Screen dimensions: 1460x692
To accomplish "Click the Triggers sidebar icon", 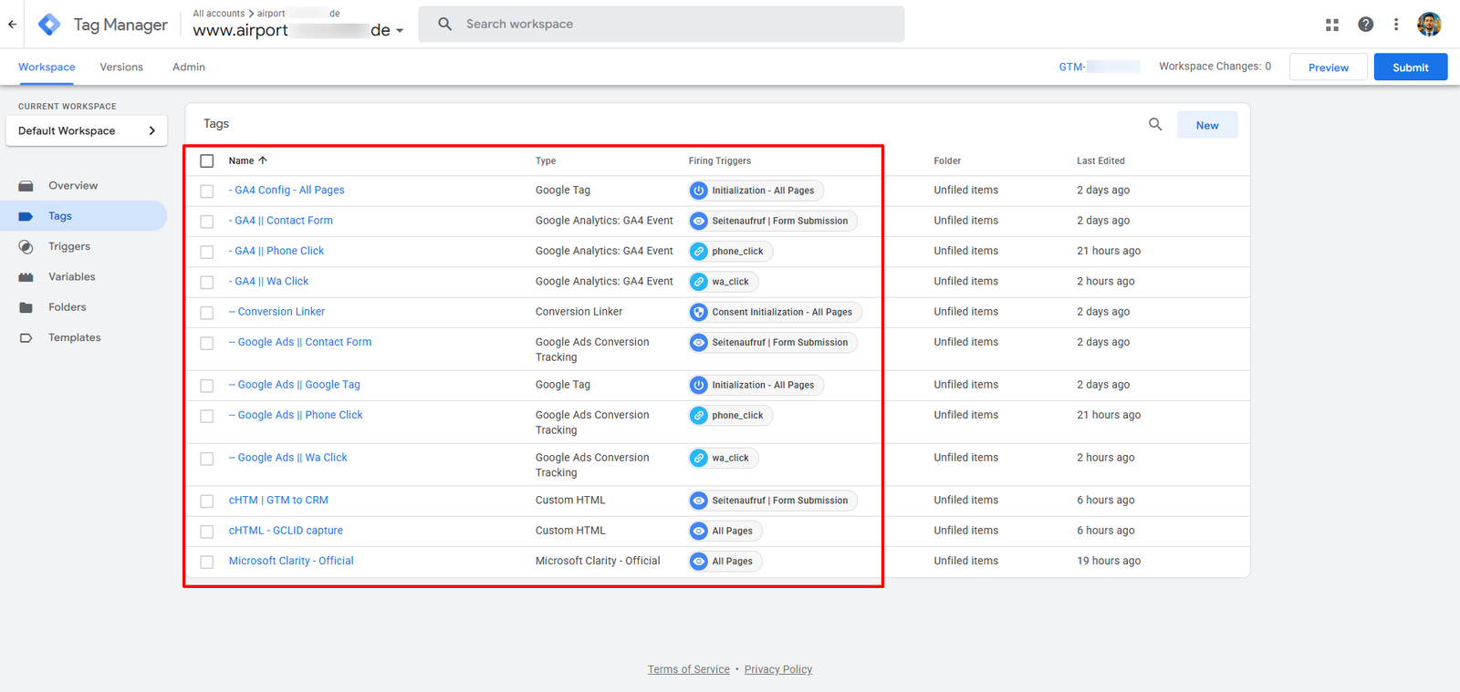I will tap(26, 247).
